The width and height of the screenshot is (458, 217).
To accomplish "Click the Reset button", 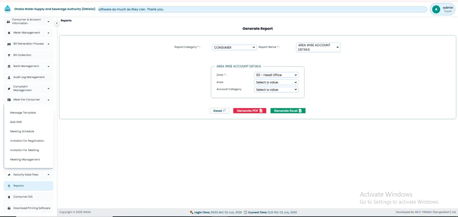I will [x=219, y=111].
